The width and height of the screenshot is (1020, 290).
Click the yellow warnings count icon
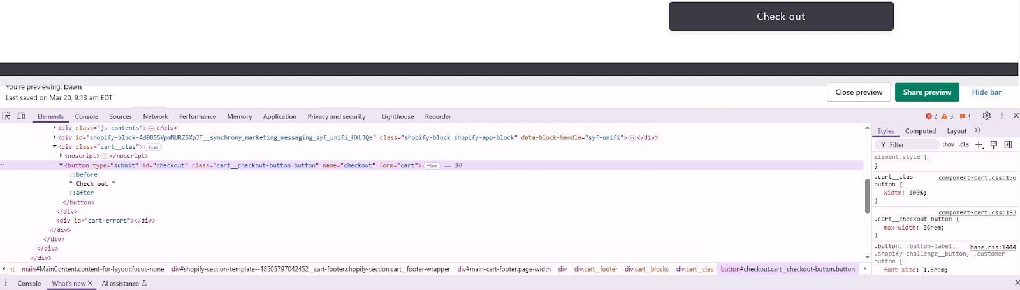pos(947,116)
